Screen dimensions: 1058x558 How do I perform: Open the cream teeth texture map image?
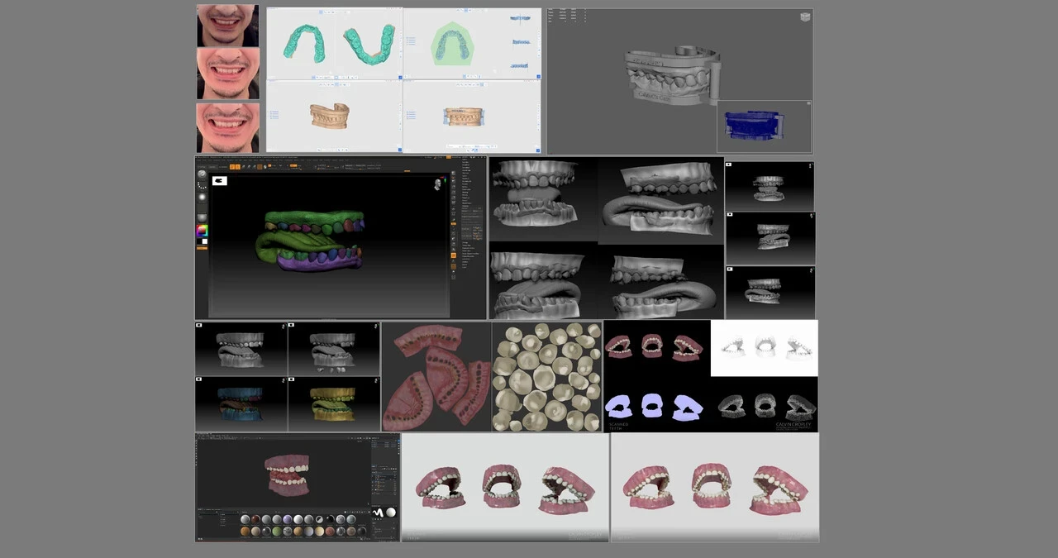[x=547, y=376]
